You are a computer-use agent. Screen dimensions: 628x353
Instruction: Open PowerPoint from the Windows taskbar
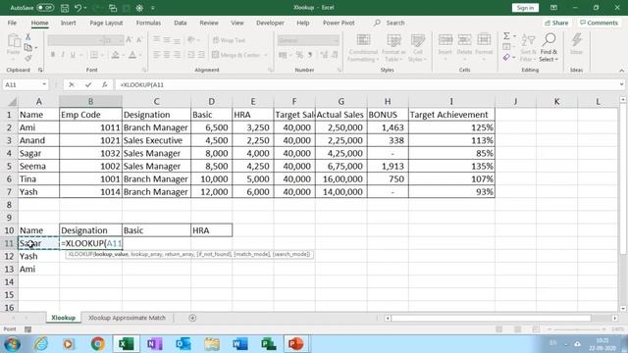[296, 344]
